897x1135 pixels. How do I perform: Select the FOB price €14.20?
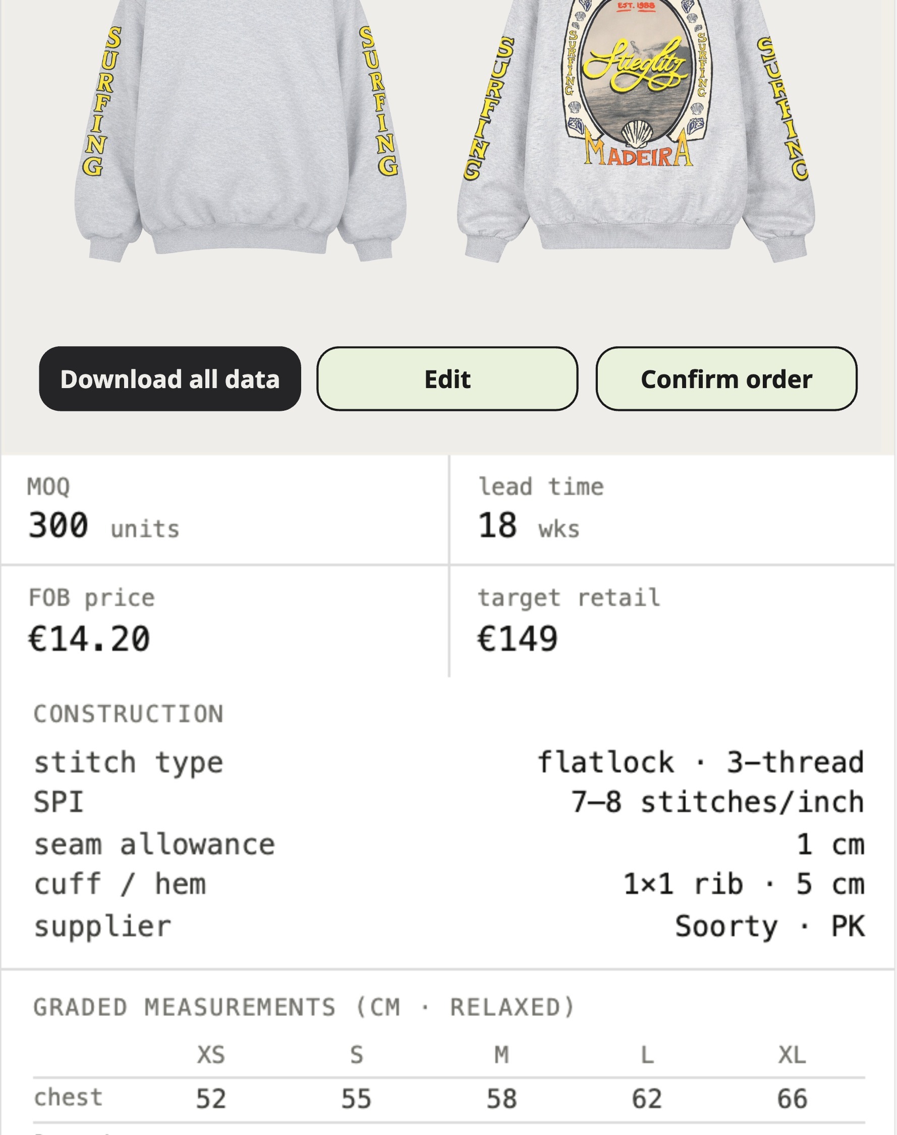(x=89, y=639)
